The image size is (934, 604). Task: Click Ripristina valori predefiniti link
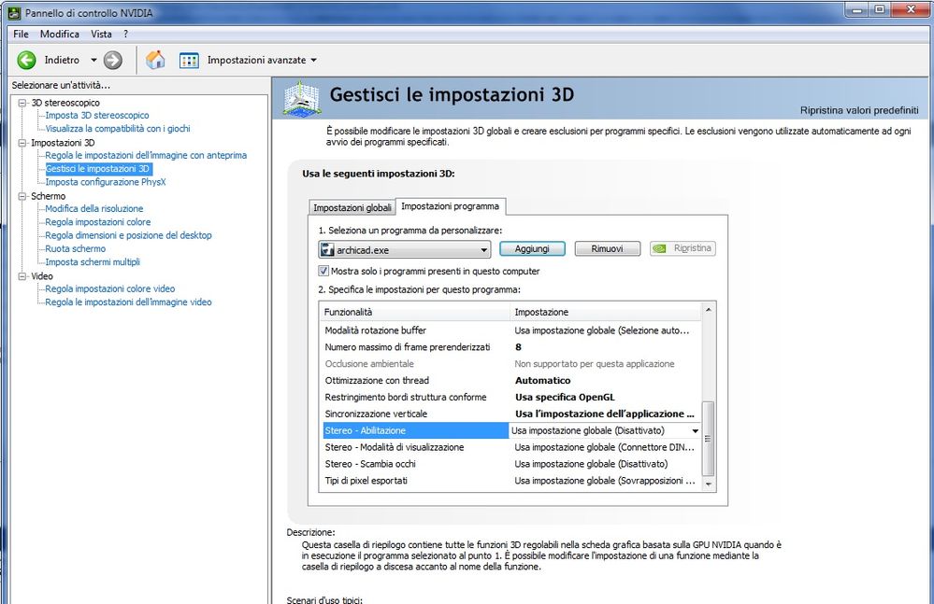(859, 110)
